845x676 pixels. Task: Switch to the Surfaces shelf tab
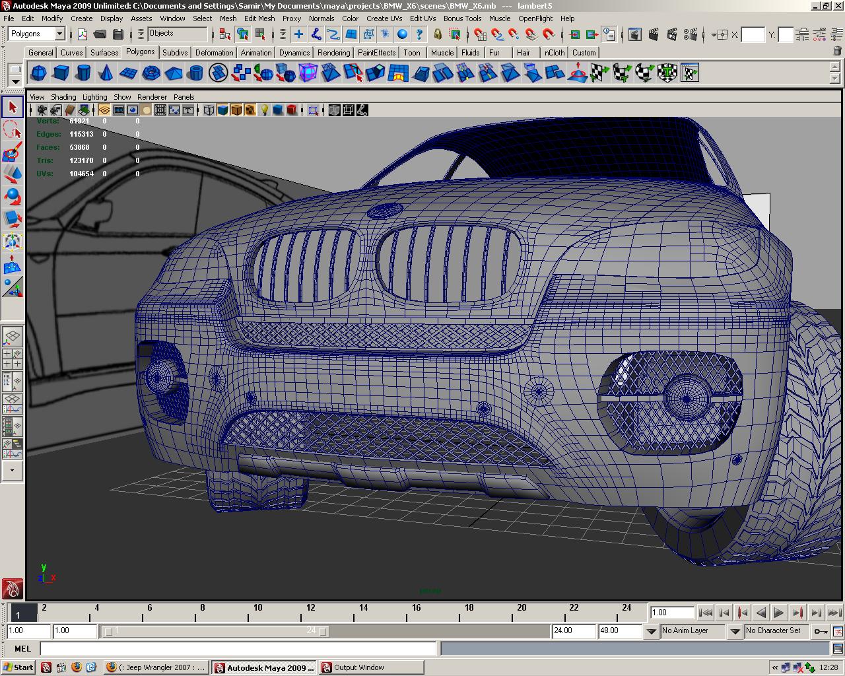pos(104,53)
